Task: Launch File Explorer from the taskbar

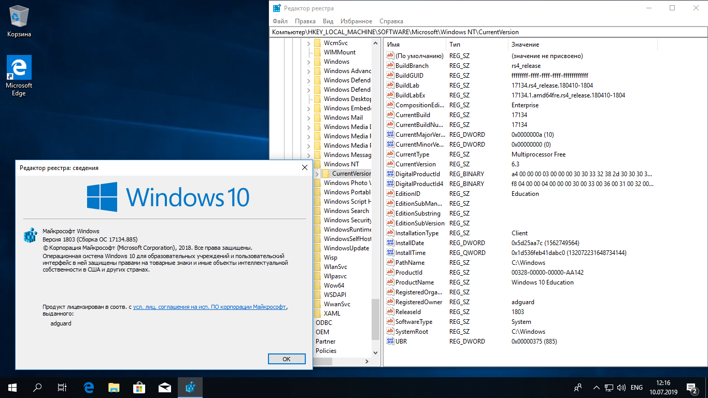Action: [114, 387]
